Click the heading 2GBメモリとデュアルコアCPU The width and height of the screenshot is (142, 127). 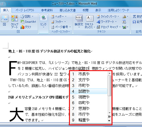tap(38, 97)
